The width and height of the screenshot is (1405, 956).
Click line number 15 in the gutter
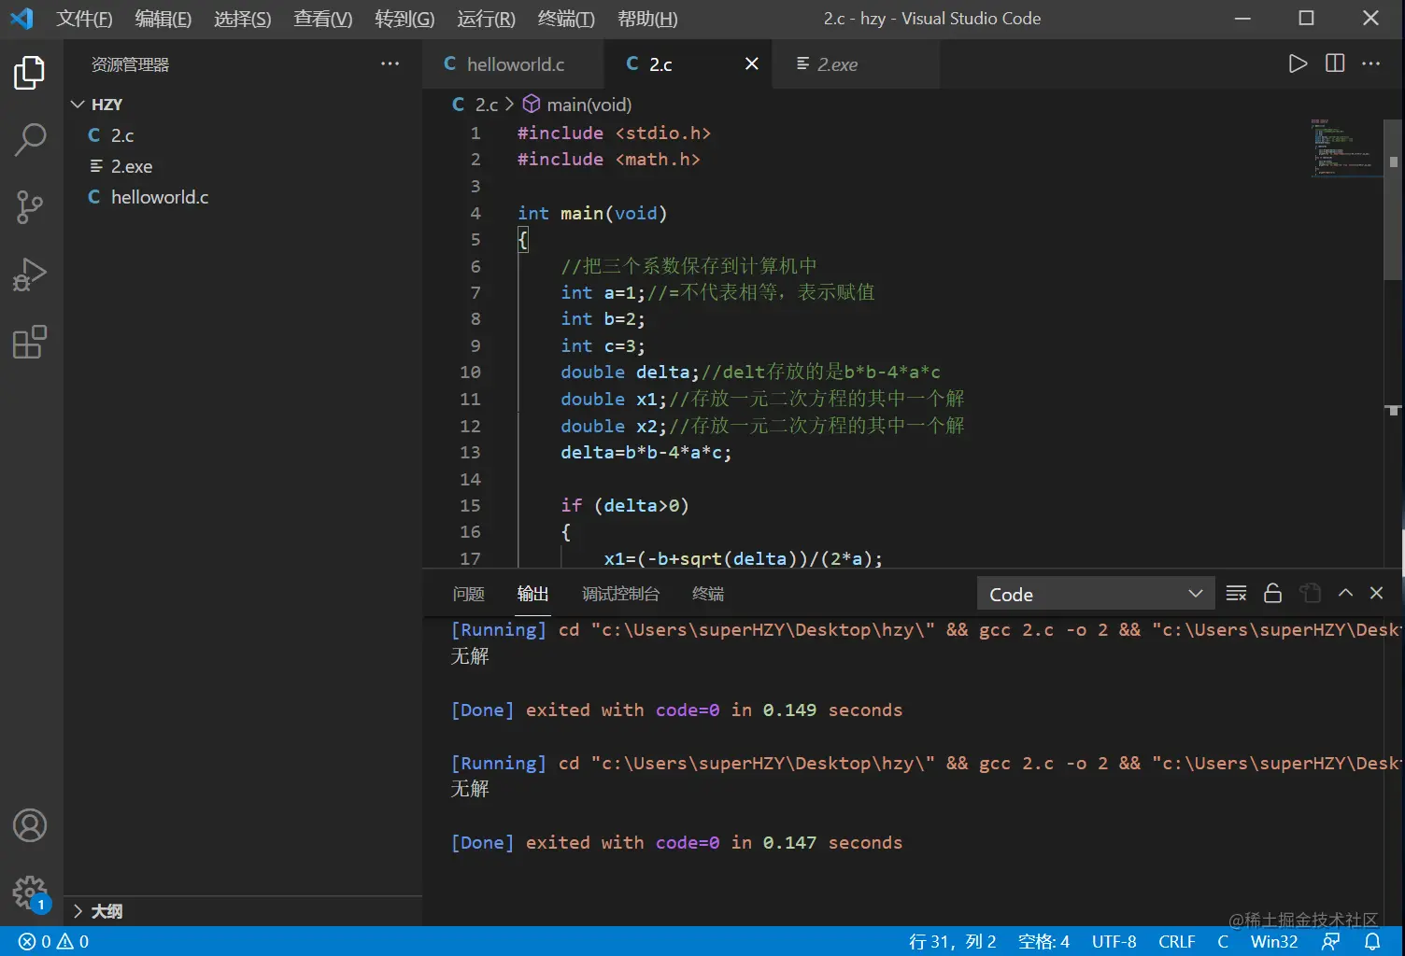point(470,505)
